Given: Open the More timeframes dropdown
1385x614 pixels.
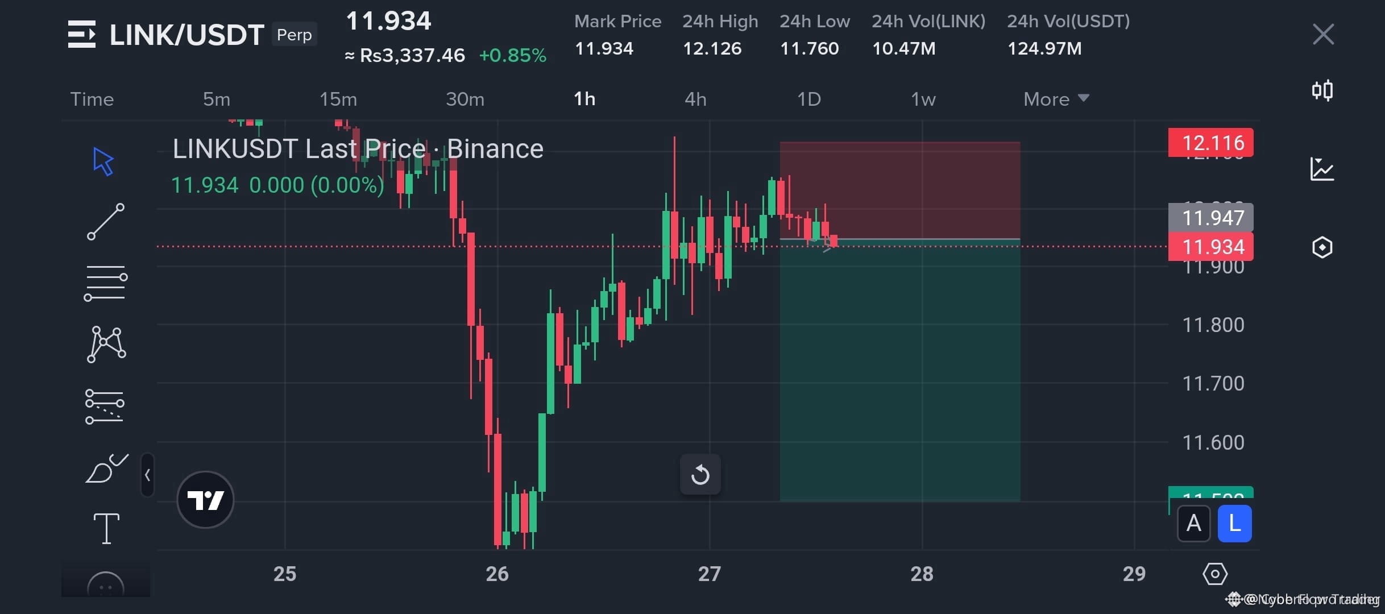Looking at the screenshot, I should [x=1055, y=98].
